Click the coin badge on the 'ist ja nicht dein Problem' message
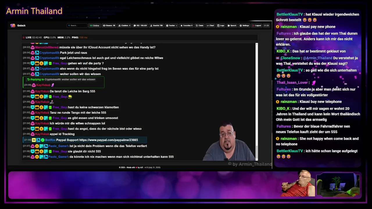Image resolution: width=372 pixels, height=209 pixels. [37, 146]
